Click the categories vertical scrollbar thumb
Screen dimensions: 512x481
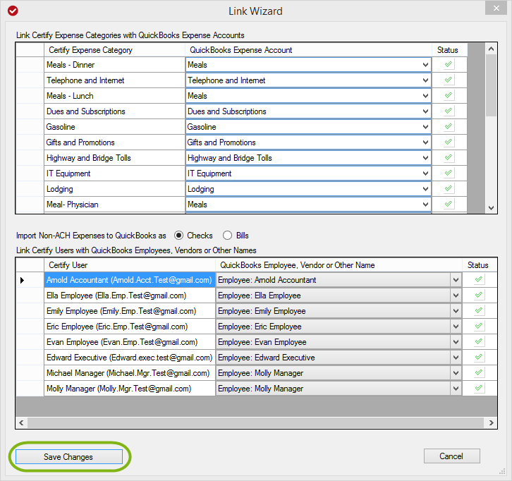(491, 85)
